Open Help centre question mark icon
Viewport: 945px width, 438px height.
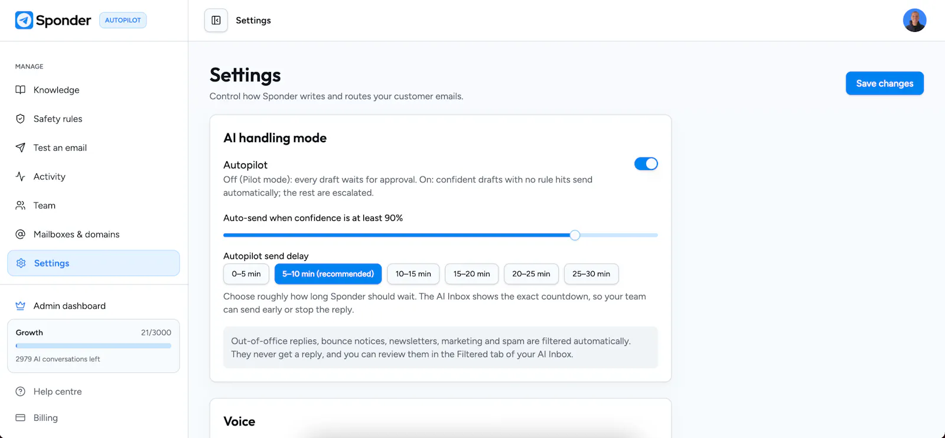tap(21, 391)
